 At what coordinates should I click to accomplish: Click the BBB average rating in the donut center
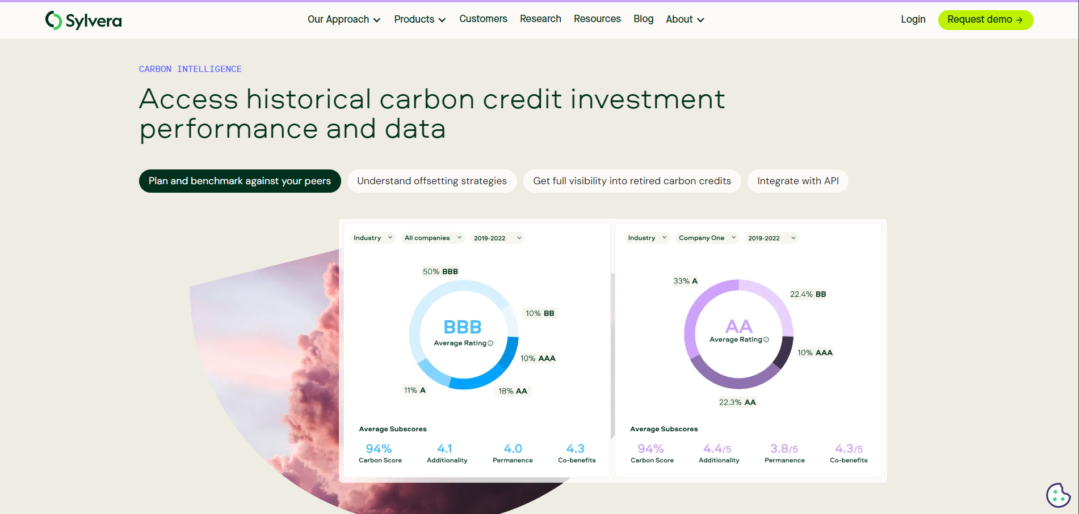tap(463, 327)
